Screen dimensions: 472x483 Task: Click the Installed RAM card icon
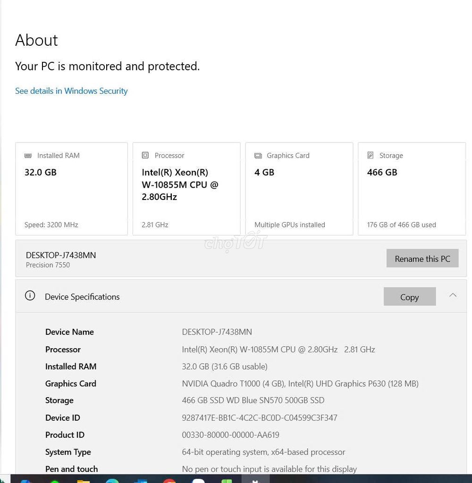coord(28,156)
